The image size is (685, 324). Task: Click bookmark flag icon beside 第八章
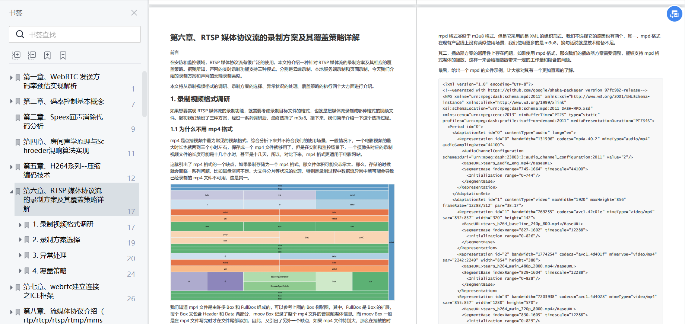18,312
